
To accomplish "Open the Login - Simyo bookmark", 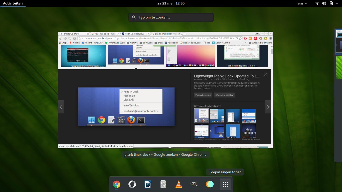I will 221,43.
